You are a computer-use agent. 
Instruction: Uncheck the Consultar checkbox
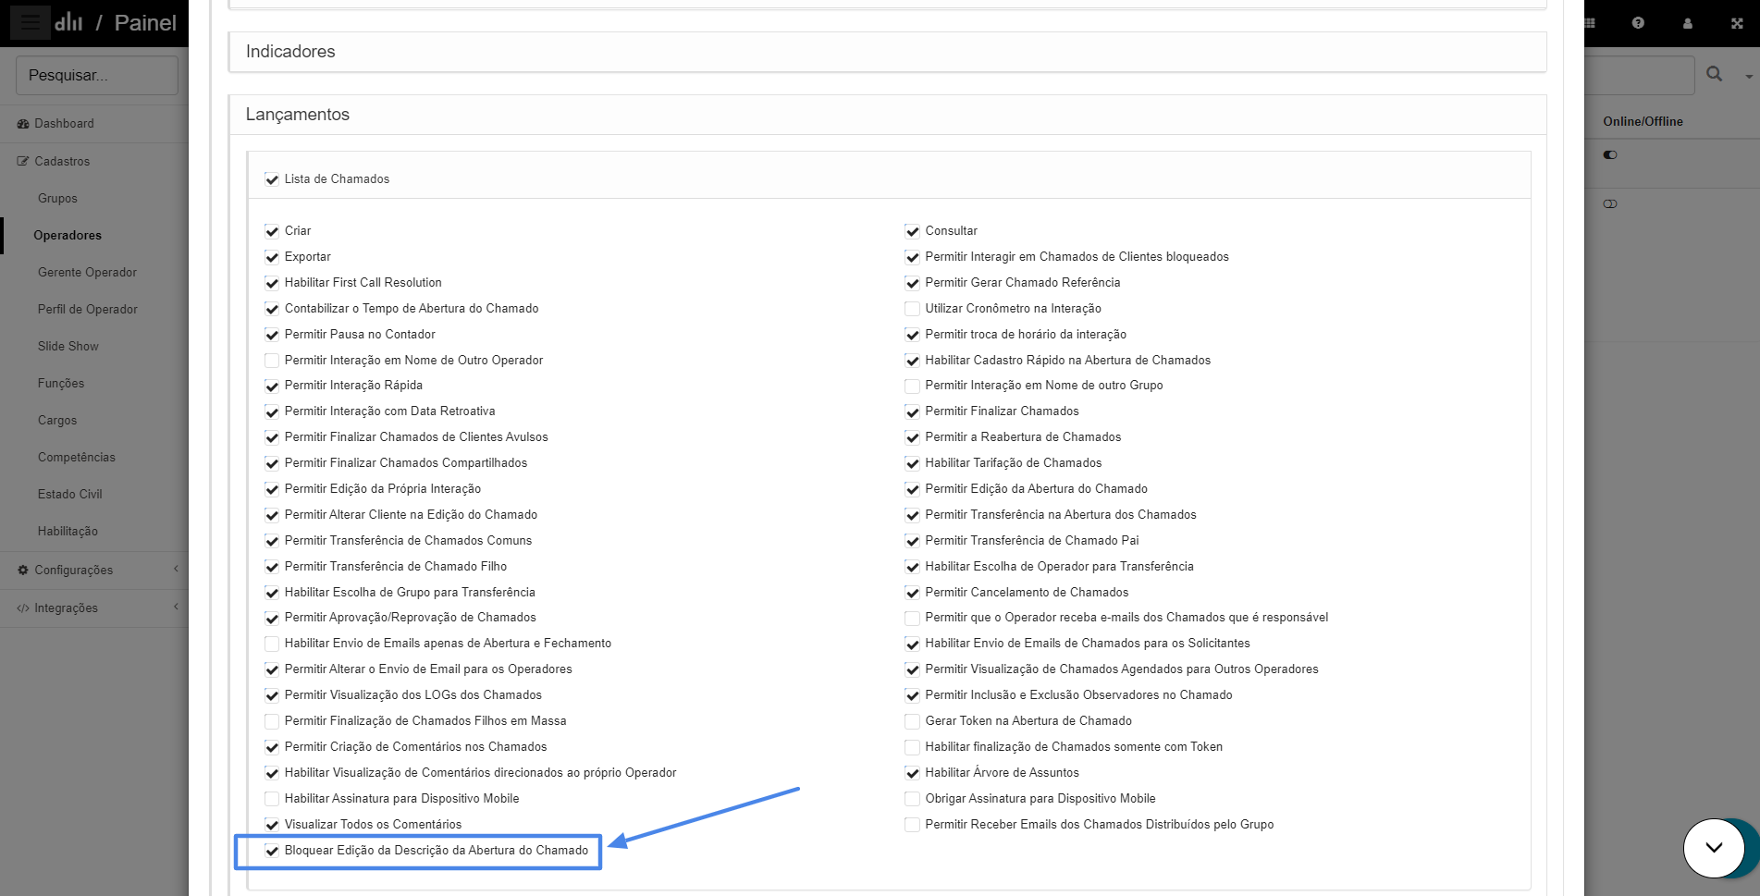[x=912, y=231]
